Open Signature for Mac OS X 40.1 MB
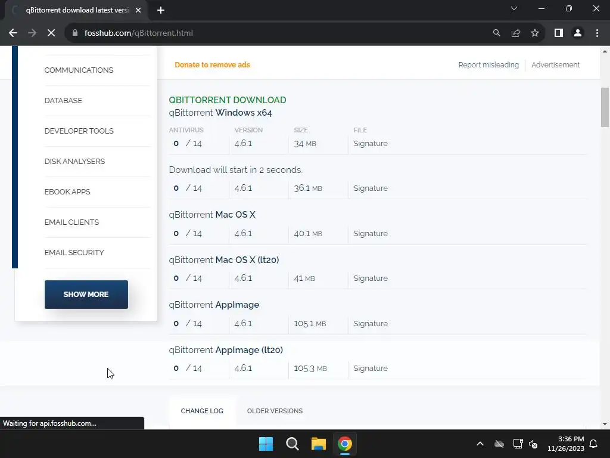The height and width of the screenshot is (458, 610). 371,233
